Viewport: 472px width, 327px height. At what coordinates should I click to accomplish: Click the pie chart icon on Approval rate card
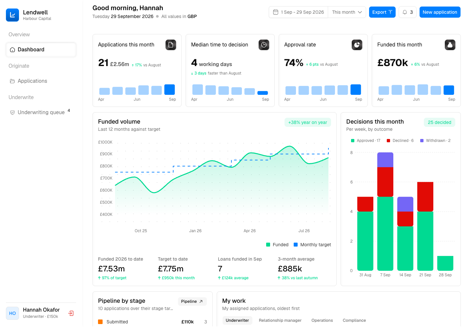tap(357, 45)
